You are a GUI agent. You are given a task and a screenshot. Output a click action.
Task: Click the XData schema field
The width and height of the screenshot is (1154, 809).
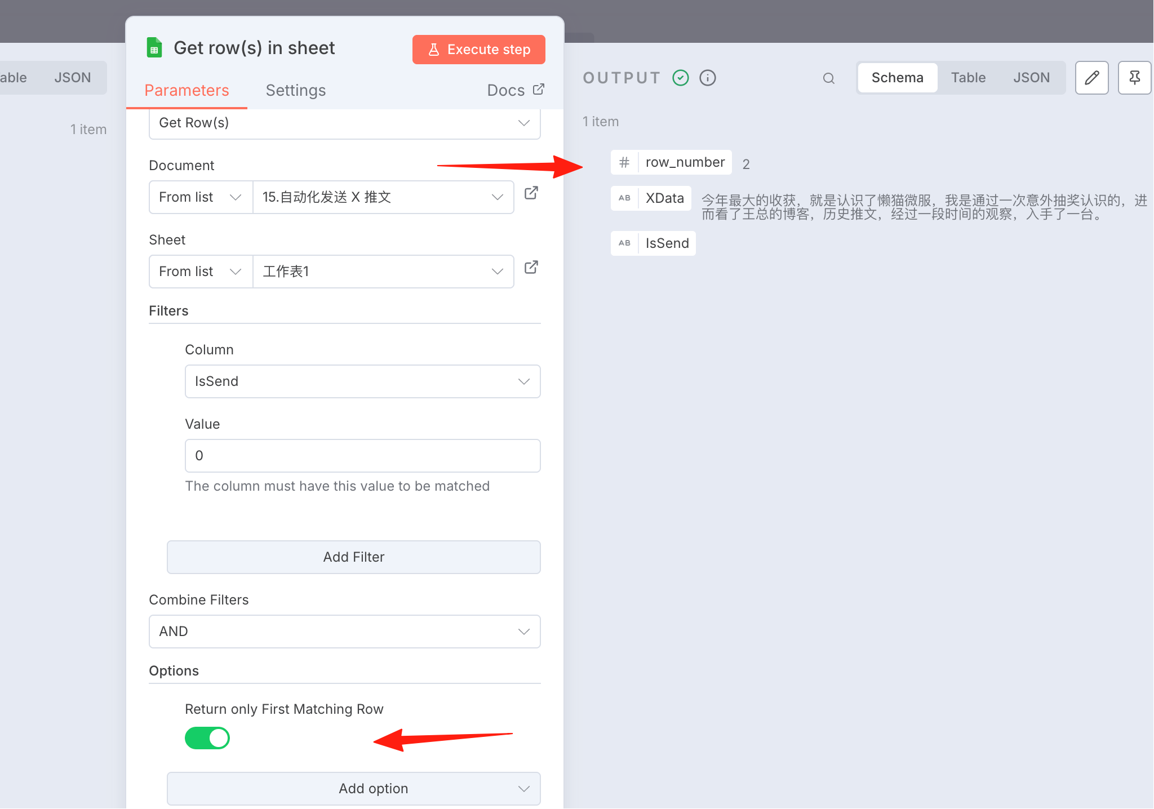[651, 198]
